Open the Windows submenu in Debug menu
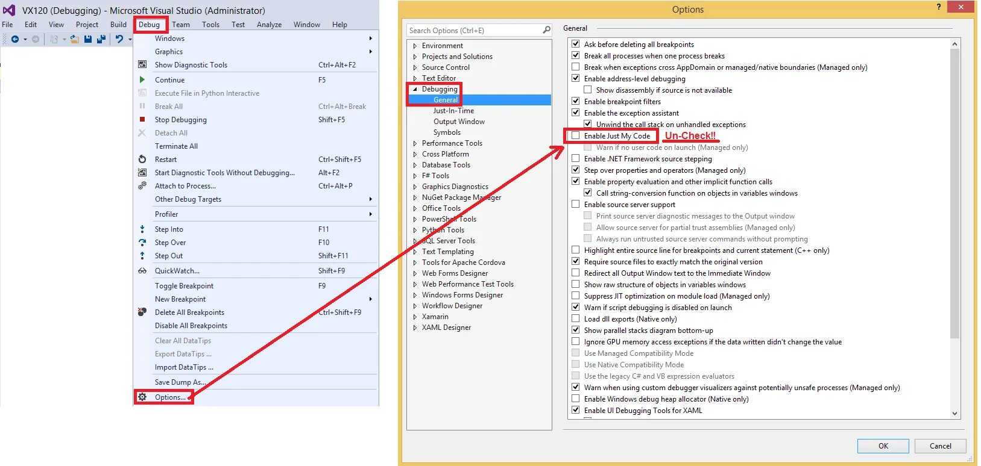 coord(256,38)
